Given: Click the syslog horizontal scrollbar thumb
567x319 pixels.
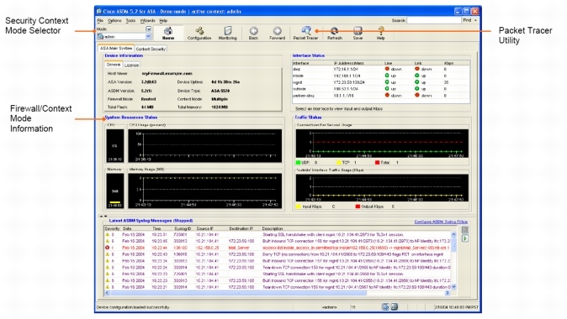Looking at the screenshot, I should coord(238,293).
